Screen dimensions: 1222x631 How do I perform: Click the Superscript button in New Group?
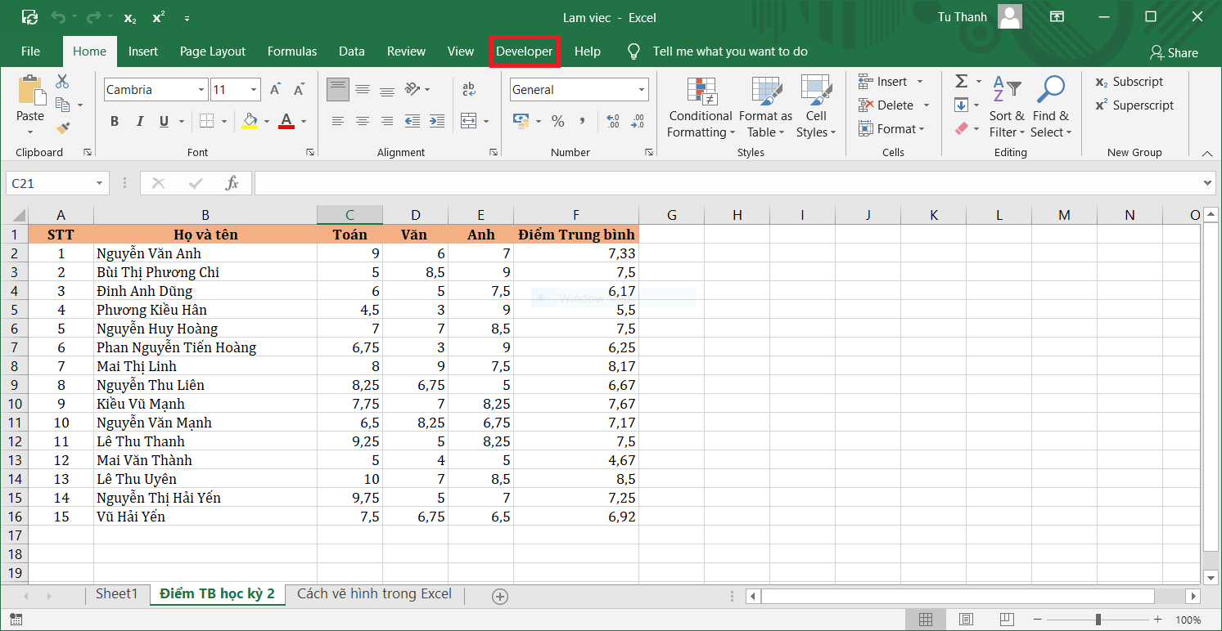click(x=1134, y=105)
